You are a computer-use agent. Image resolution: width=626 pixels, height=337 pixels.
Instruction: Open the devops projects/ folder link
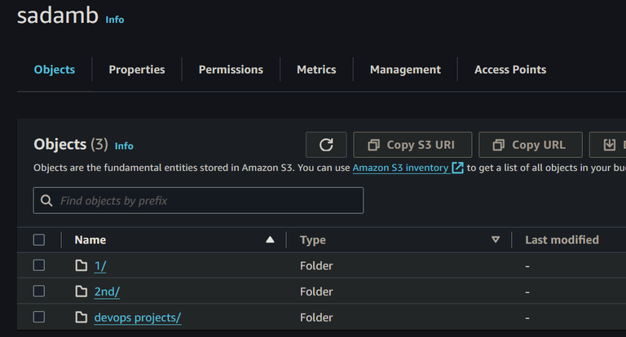[138, 317]
